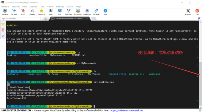Image resolution: width=202 pixels, height=112 pixels.
Task: Open the paper plane sidebar icon
Action: (3, 36)
